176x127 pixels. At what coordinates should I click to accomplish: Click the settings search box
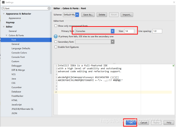point(26,8)
